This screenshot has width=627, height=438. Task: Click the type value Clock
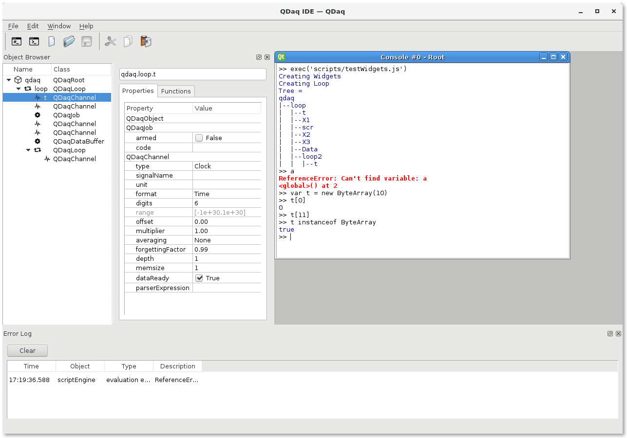click(227, 166)
